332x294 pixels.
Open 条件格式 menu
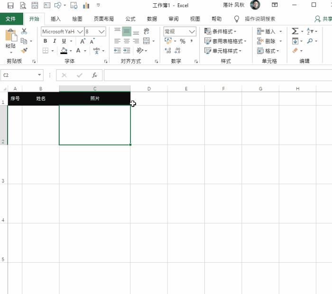click(x=221, y=31)
